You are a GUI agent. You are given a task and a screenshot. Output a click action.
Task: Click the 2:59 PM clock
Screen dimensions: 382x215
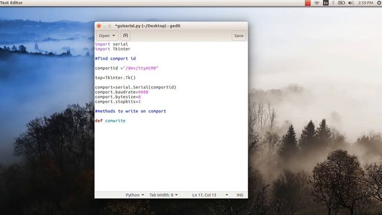click(x=365, y=3)
